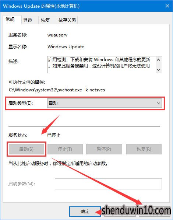Click inside the service description text box
Image resolution: width=173 pixels, height=220 pixels.
(102, 64)
